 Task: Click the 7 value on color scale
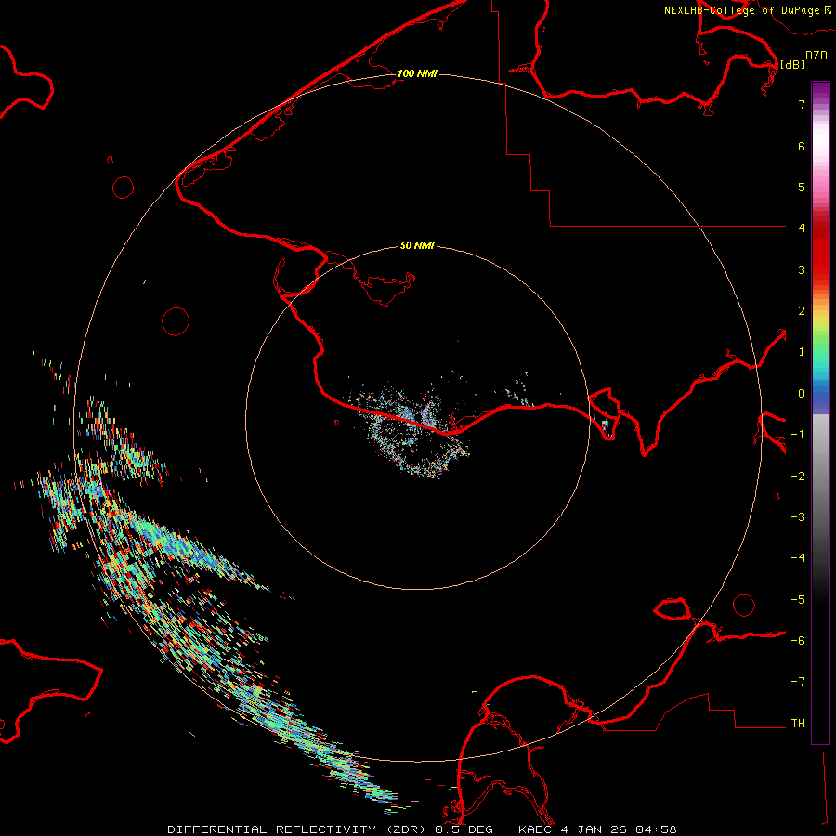pos(802,104)
